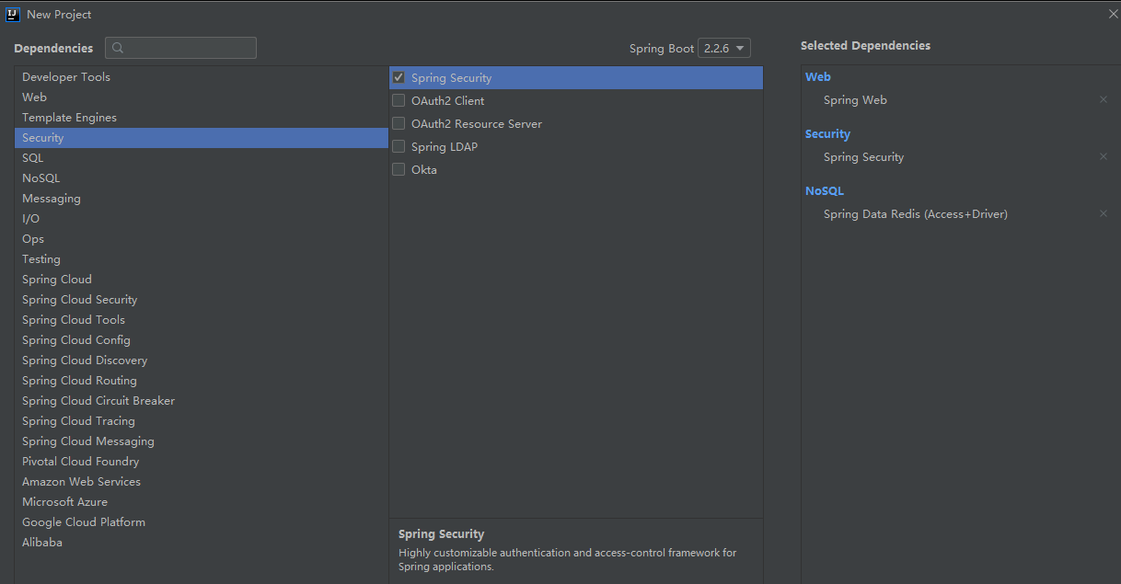Select Spring Cloud Tracing category
This screenshot has width=1121, height=584.
point(202,420)
